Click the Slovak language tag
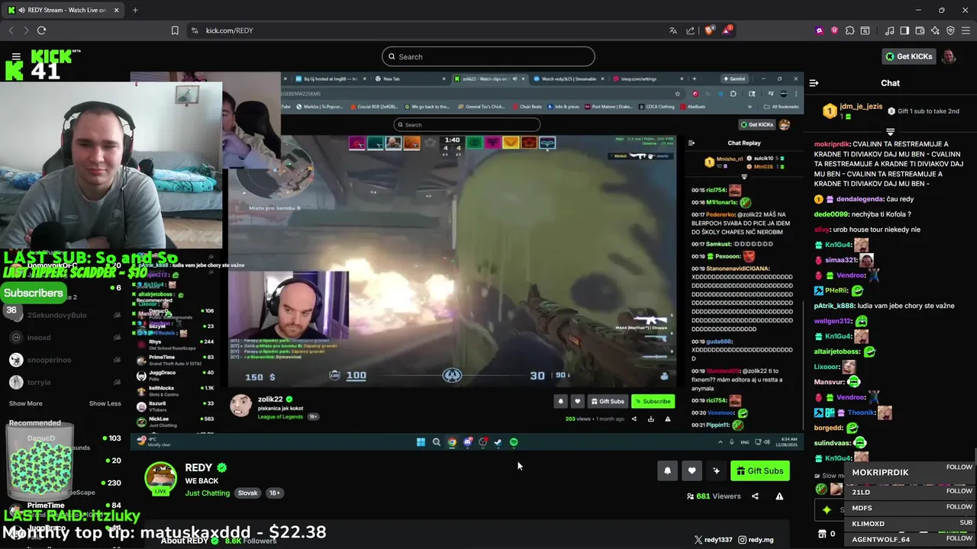The width and height of the screenshot is (977, 549). [x=247, y=493]
